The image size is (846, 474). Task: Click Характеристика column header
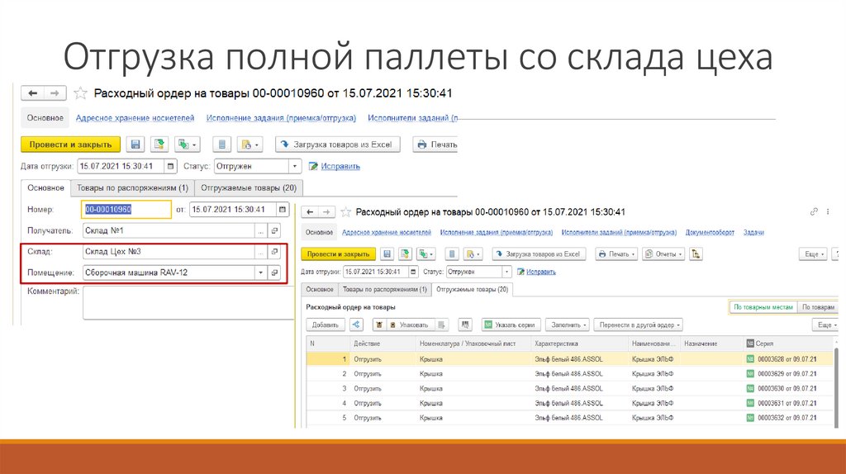[x=581, y=344]
